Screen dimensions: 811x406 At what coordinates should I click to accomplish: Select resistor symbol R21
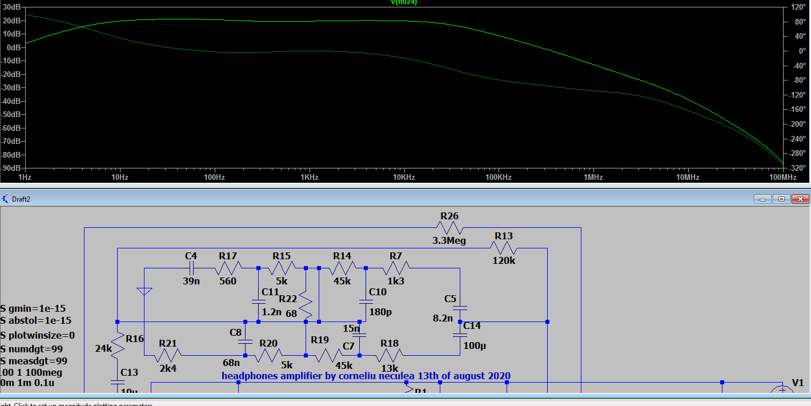[x=168, y=356]
